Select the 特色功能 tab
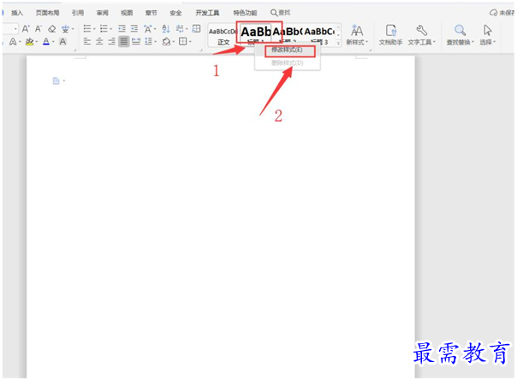Image resolution: width=517 pixels, height=380 pixels. click(245, 13)
